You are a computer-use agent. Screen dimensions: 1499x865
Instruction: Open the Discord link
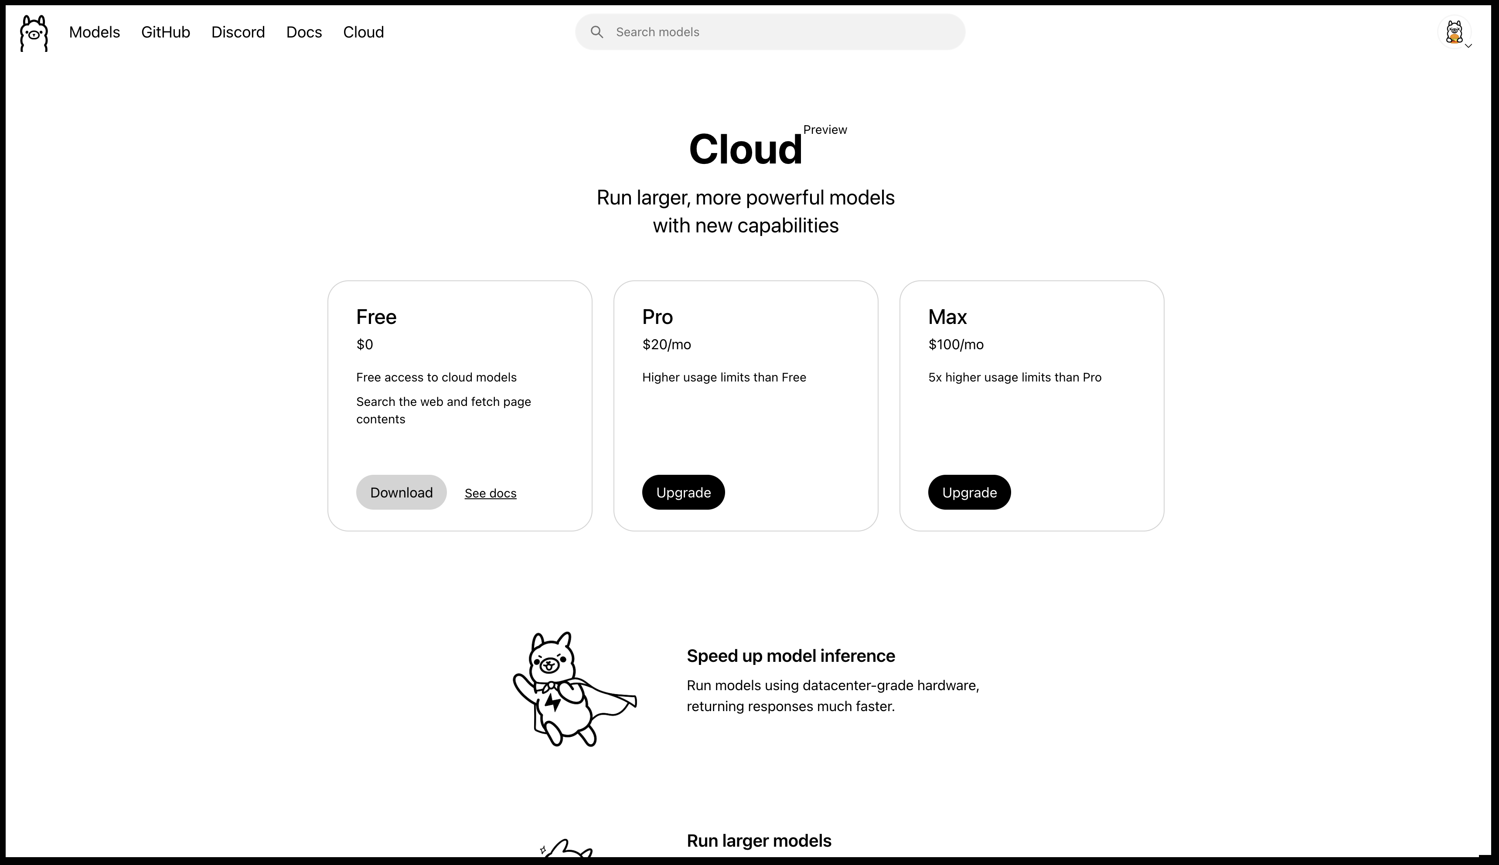pos(238,31)
